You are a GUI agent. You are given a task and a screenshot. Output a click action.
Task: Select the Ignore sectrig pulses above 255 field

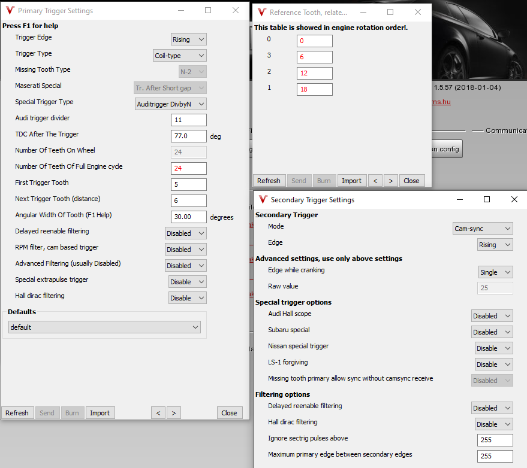(x=495, y=439)
